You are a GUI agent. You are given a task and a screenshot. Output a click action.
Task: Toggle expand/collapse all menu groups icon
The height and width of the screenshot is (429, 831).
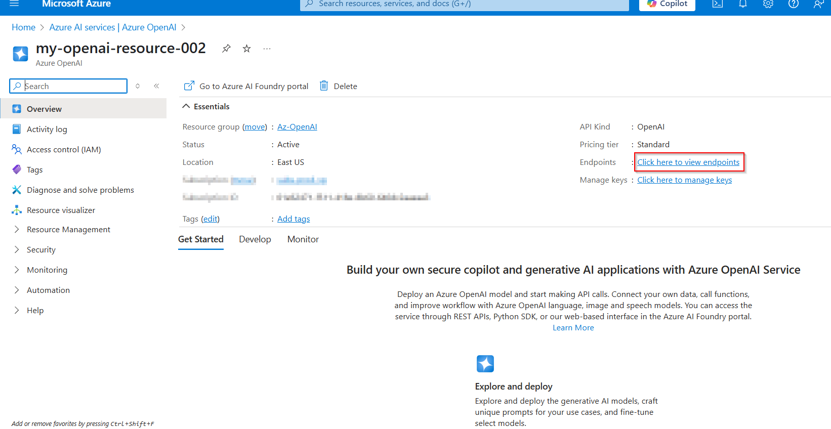pos(138,86)
